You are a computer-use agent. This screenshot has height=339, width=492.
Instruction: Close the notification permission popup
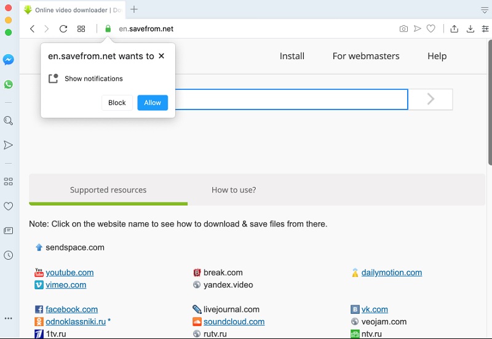[x=161, y=56]
